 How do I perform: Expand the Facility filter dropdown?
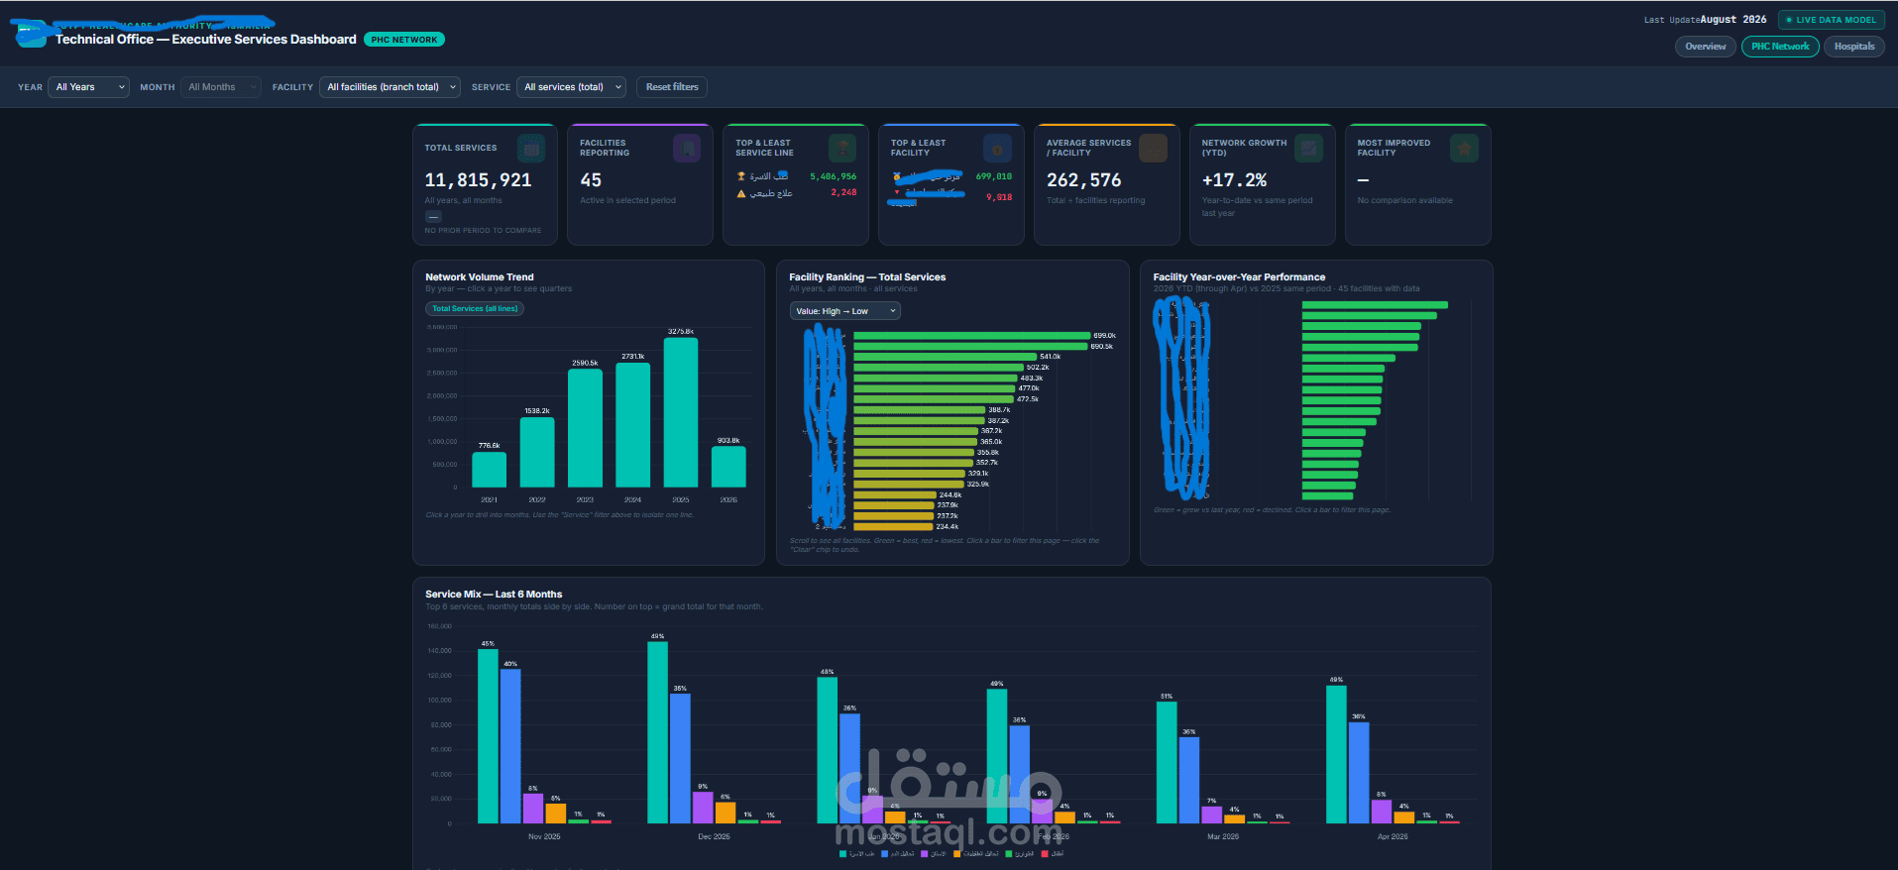[390, 87]
